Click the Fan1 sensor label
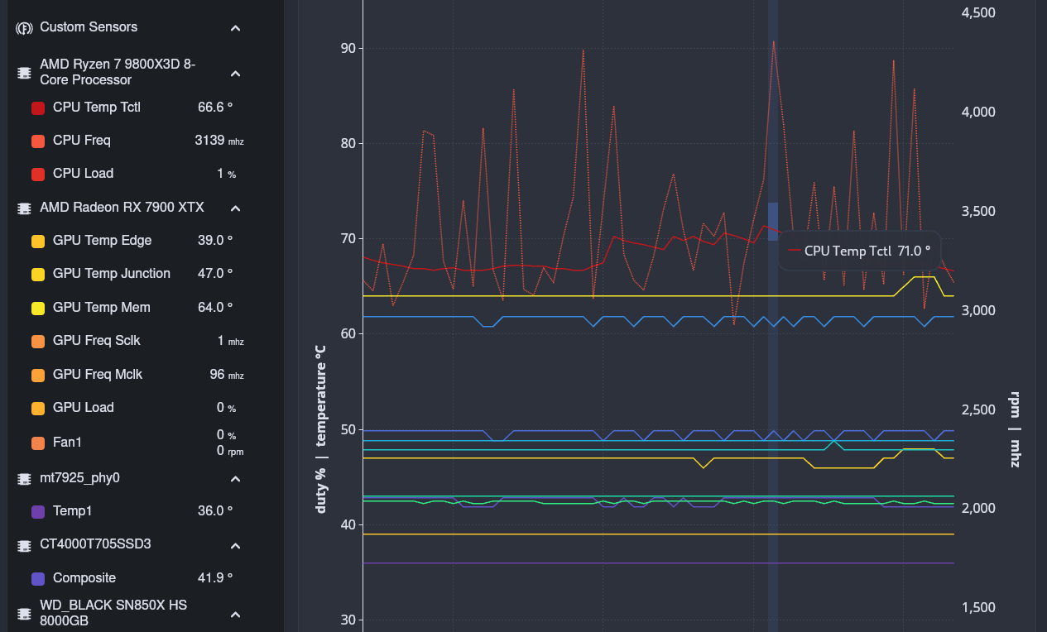The image size is (1047, 632). coord(67,443)
